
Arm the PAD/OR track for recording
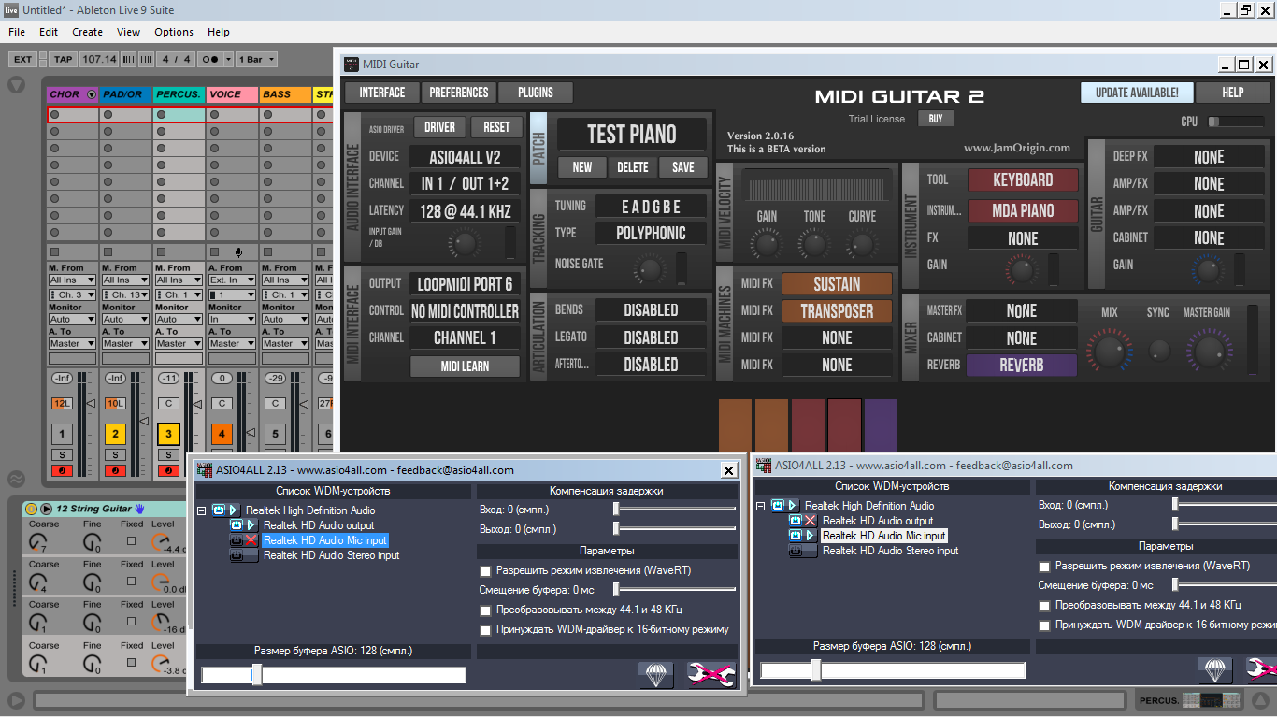(x=115, y=470)
